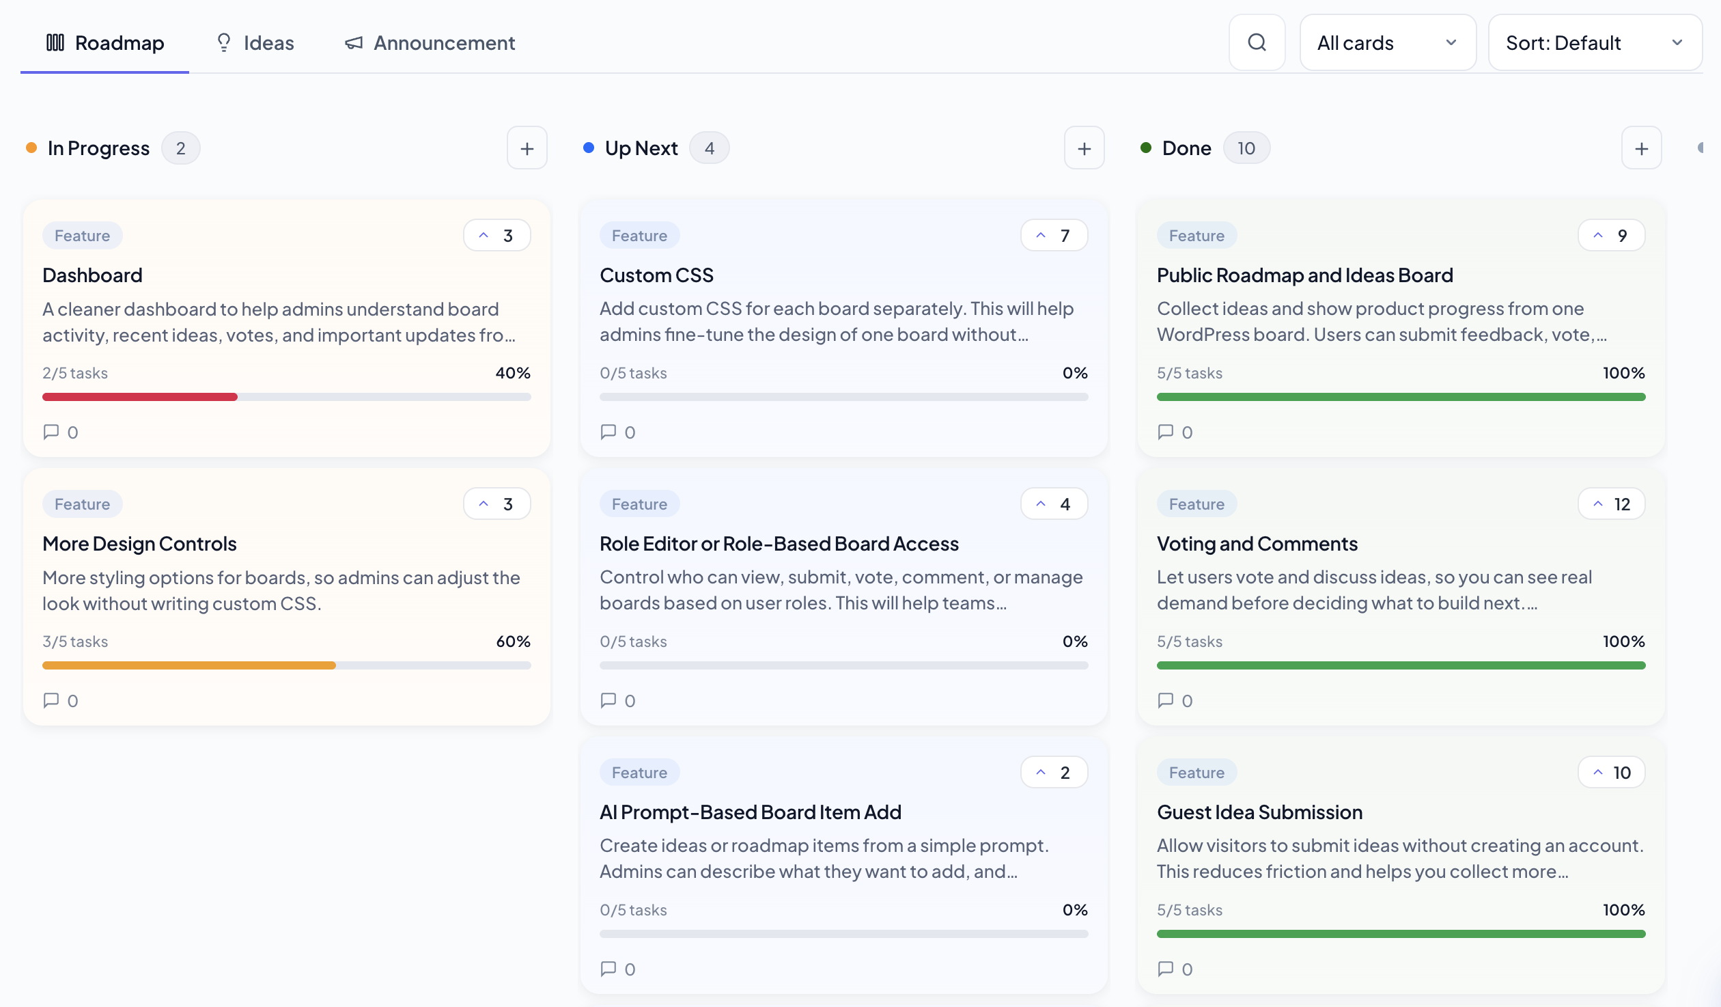Upvote Role Editor or Role-Based Board Access
The width and height of the screenshot is (1721, 1007).
pyautogui.click(x=1054, y=504)
